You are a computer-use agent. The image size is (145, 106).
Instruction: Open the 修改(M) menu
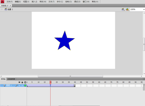pyautogui.click(x=43, y=2)
